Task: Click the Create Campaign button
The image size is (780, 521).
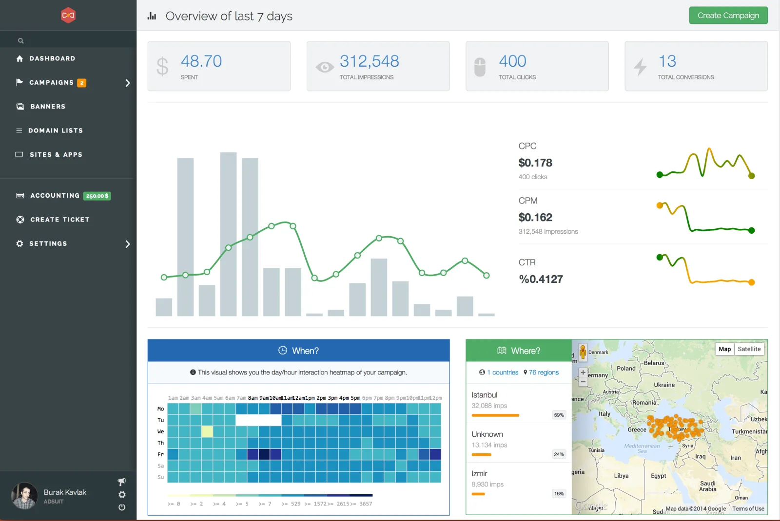Action: tap(728, 16)
